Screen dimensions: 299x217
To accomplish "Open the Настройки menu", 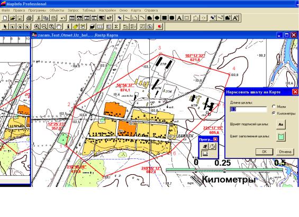I will pos(107,10).
